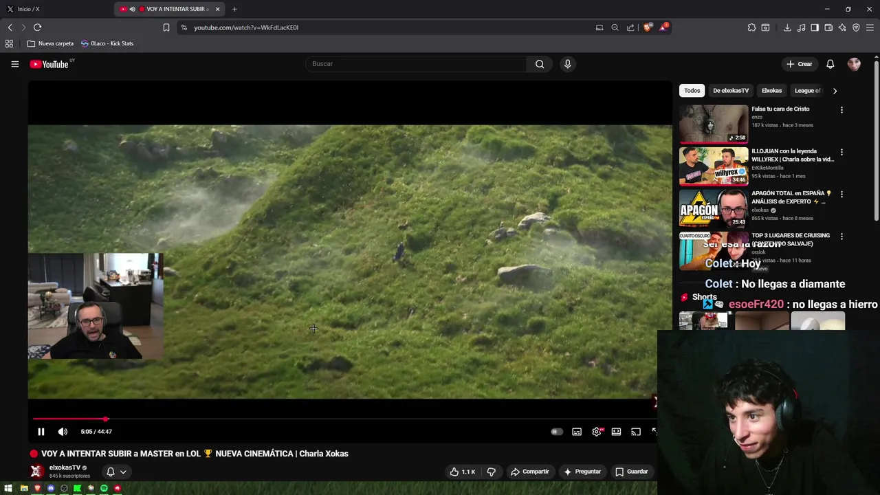
Task: Open the Windows Start menu
Action: click(10, 488)
